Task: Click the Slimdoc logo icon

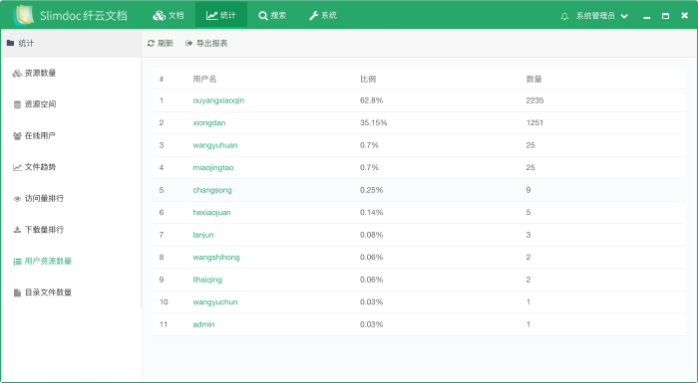Action: click(24, 15)
